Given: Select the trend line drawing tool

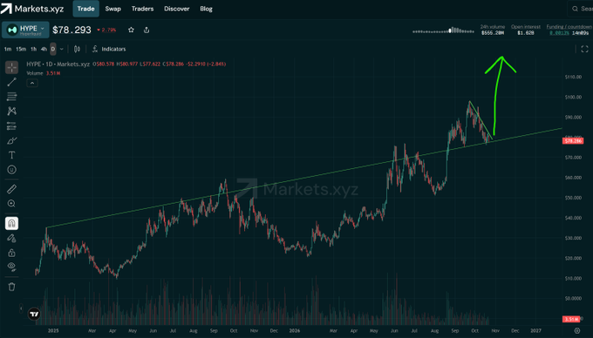Looking at the screenshot, I should tap(11, 82).
